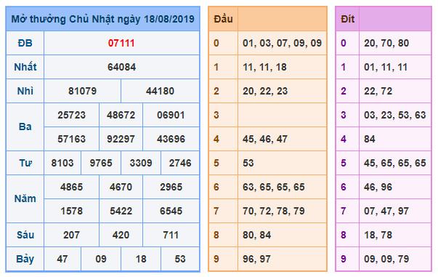
Task: Select sixth prize number 711
Action: point(171,235)
